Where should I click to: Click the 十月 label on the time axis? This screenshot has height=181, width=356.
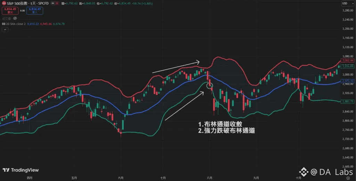pos(299,178)
